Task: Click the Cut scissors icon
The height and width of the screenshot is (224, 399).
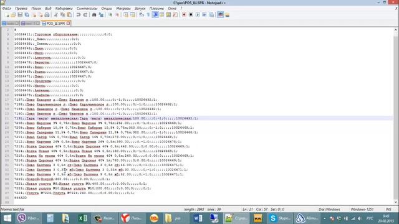Action: point(56,15)
